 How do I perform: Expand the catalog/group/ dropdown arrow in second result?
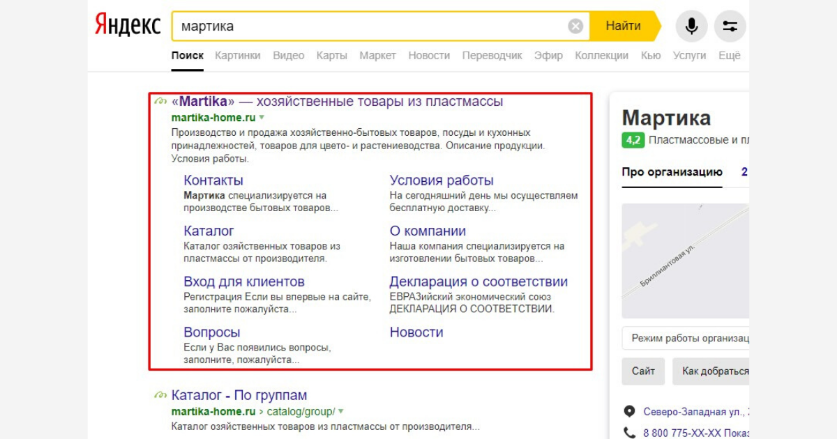341,411
